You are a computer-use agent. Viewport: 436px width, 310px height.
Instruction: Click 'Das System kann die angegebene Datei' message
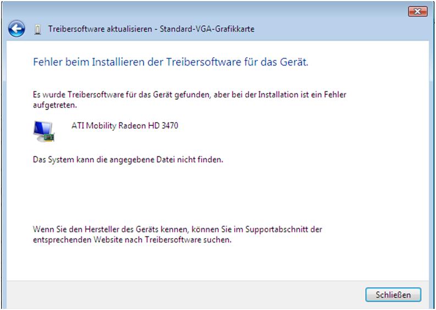click(128, 160)
